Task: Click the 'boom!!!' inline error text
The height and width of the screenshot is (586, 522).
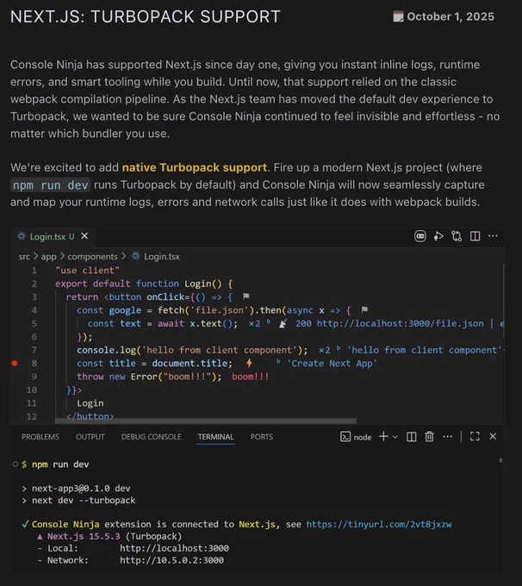Action: coord(251,377)
